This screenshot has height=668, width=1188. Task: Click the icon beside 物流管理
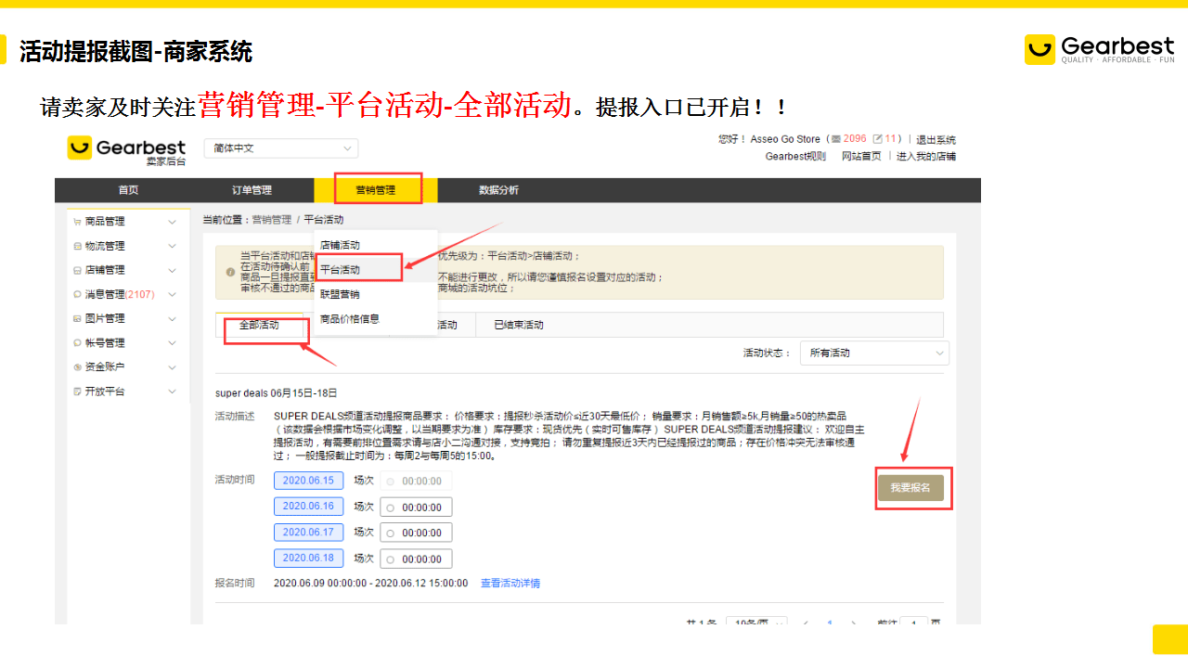coord(77,246)
